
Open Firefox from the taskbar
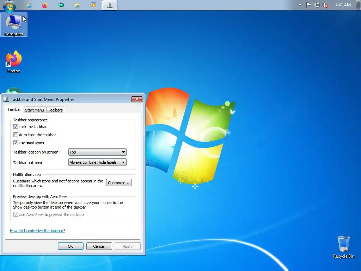click(x=45, y=5)
